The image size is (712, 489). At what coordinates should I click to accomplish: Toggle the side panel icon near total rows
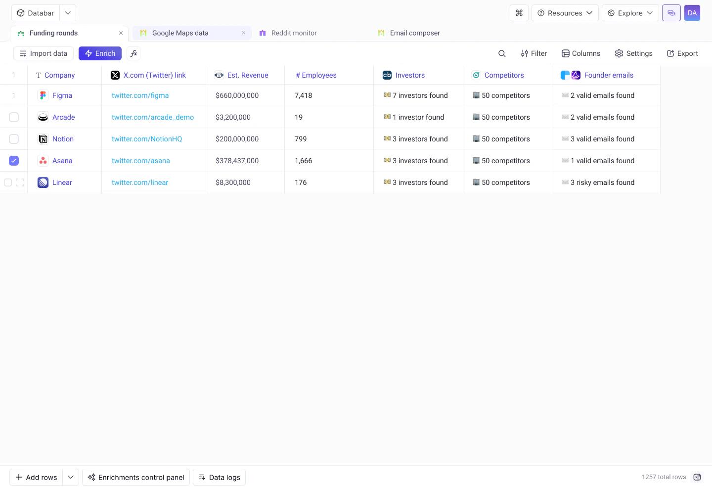pos(697,477)
